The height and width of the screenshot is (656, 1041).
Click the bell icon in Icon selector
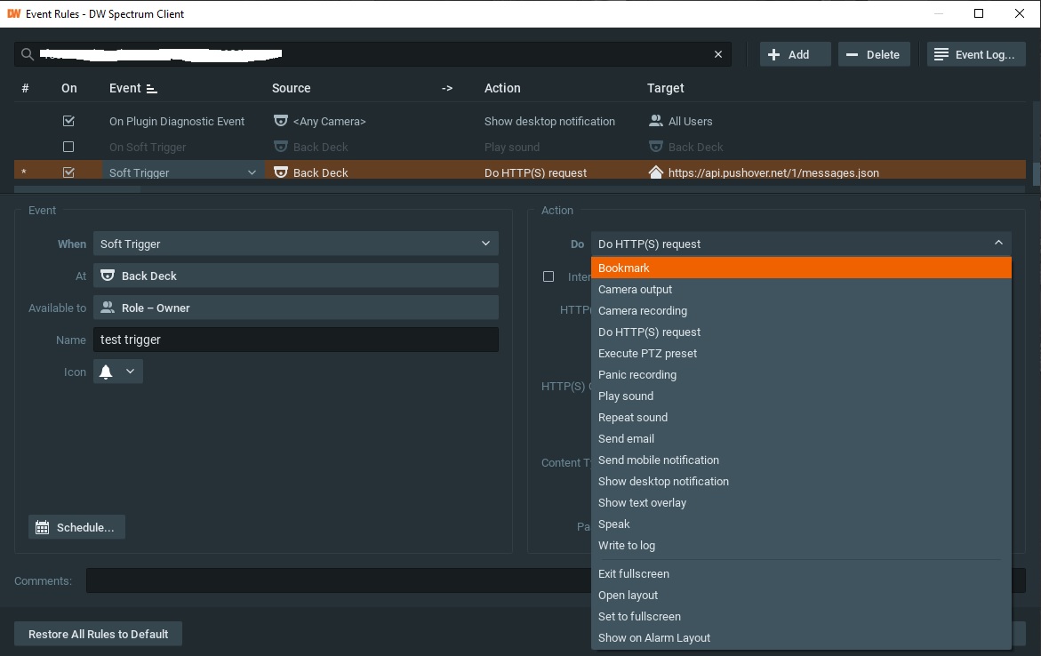106,372
